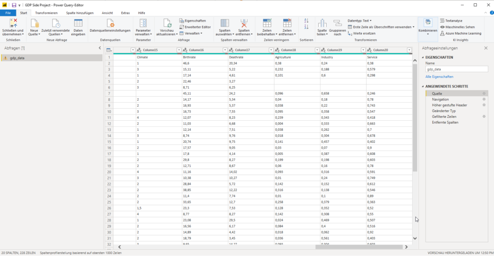Switch to Hilfe tab
The width and height of the screenshot is (494, 256).
[x=141, y=13]
